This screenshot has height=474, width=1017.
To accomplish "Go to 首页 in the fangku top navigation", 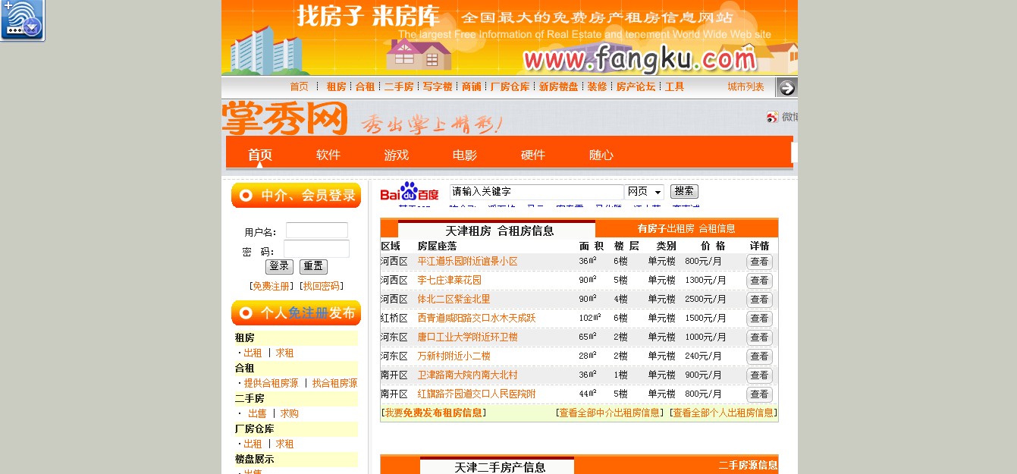I will pos(300,86).
